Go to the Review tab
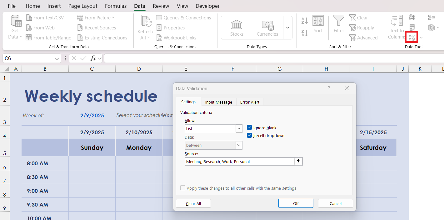Viewport: 444px width, 220px height. [161, 6]
